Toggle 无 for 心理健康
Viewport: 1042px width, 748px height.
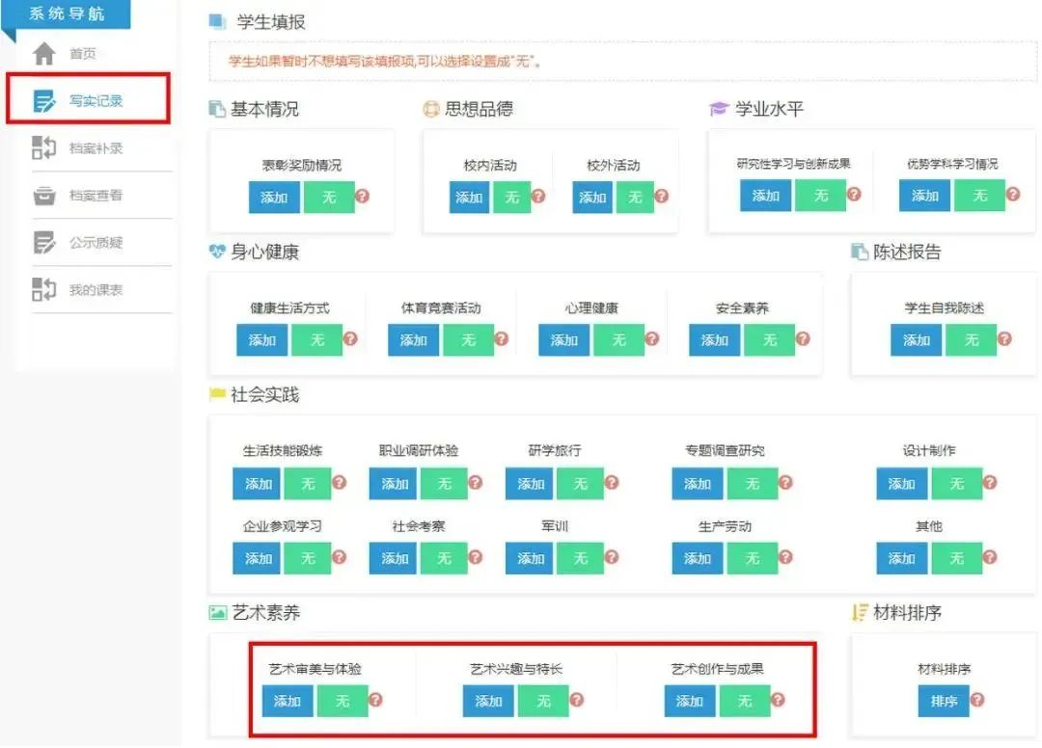[x=618, y=339]
